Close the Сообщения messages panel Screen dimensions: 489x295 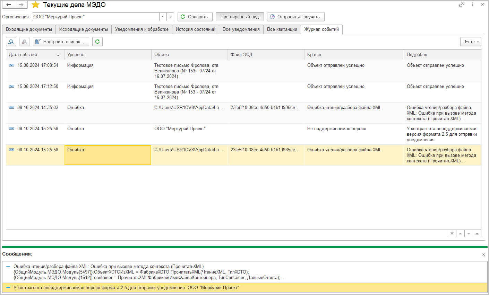click(483, 254)
